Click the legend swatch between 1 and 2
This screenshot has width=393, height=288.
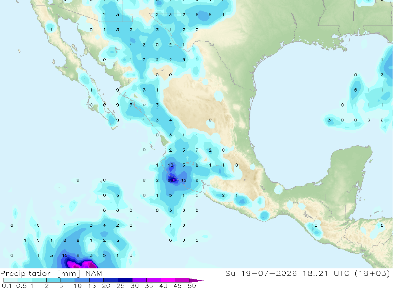point(39,280)
